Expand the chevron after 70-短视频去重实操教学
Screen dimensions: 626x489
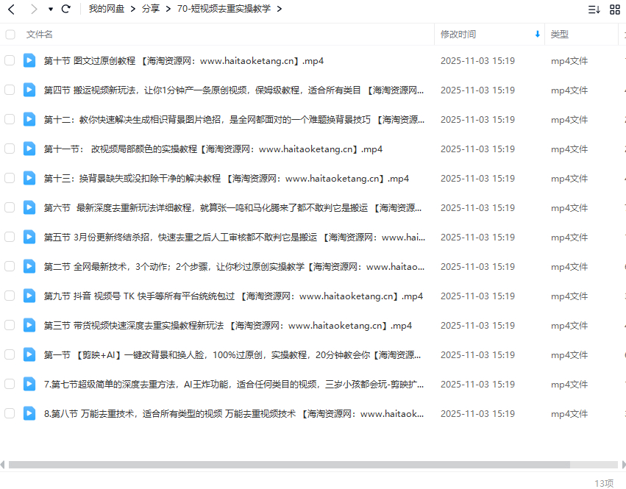tap(279, 9)
